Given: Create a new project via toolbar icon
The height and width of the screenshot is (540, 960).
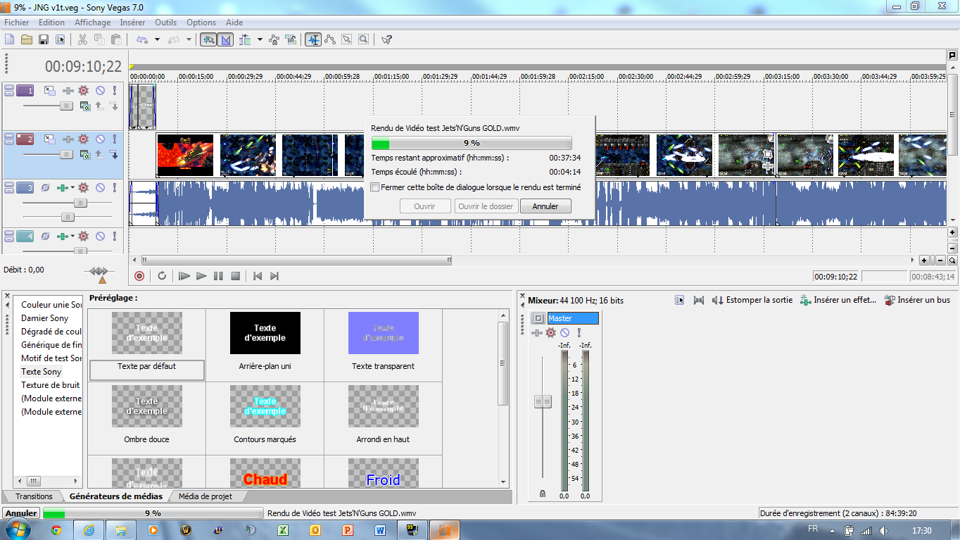Looking at the screenshot, I should pos(9,39).
